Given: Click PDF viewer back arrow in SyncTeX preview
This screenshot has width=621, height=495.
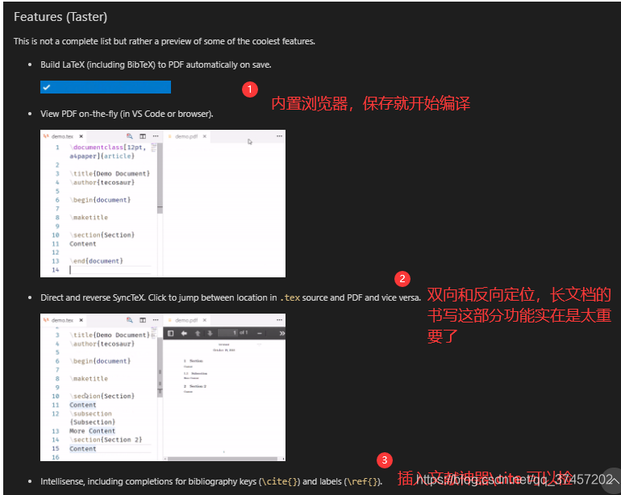Looking at the screenshot, I should coord(184,333).
